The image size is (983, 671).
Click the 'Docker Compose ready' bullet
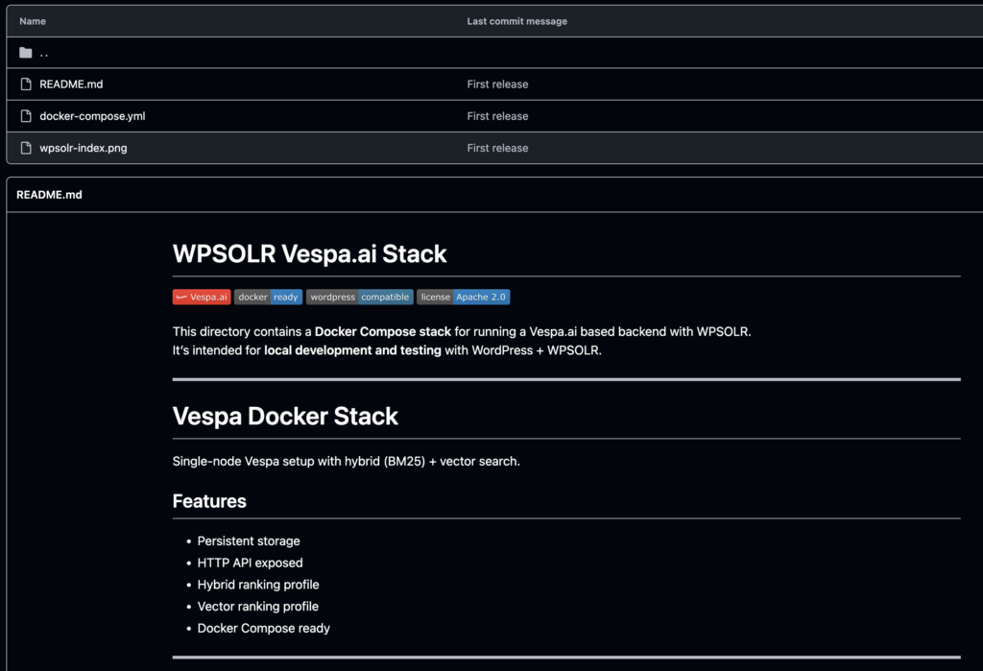point(263,629)
